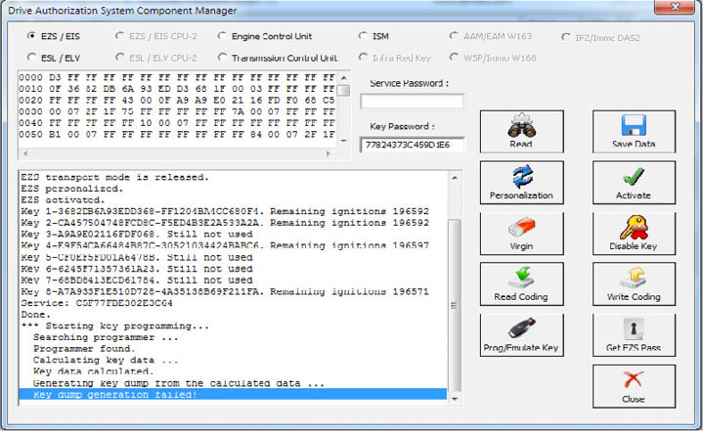The height and width of the screenshot is (431, 703).
Task: Click the Get EZS Pass button
Action: pyautogui.click(x=634, y=334)
